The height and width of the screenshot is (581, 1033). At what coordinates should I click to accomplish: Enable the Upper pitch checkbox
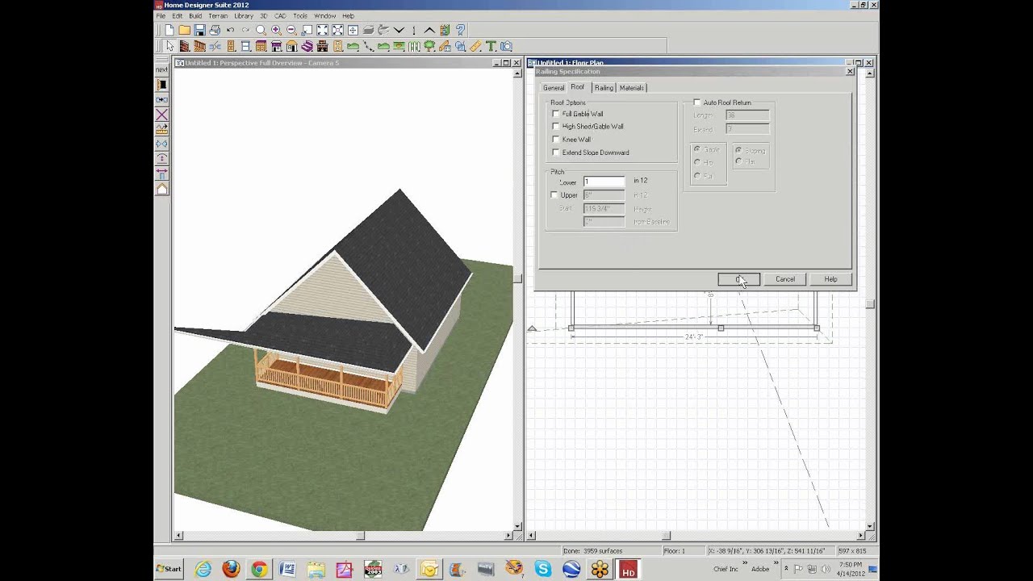pos(554,194)
